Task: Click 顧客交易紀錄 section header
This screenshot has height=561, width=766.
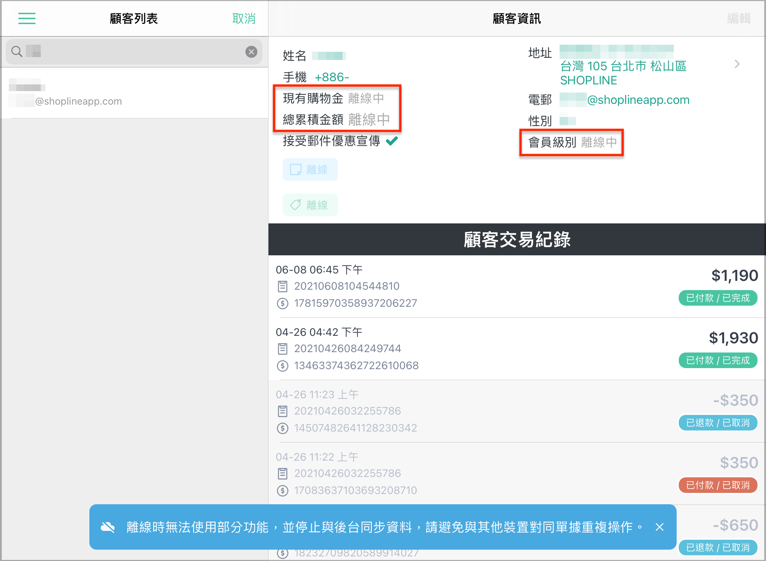Action: [517, 239]
